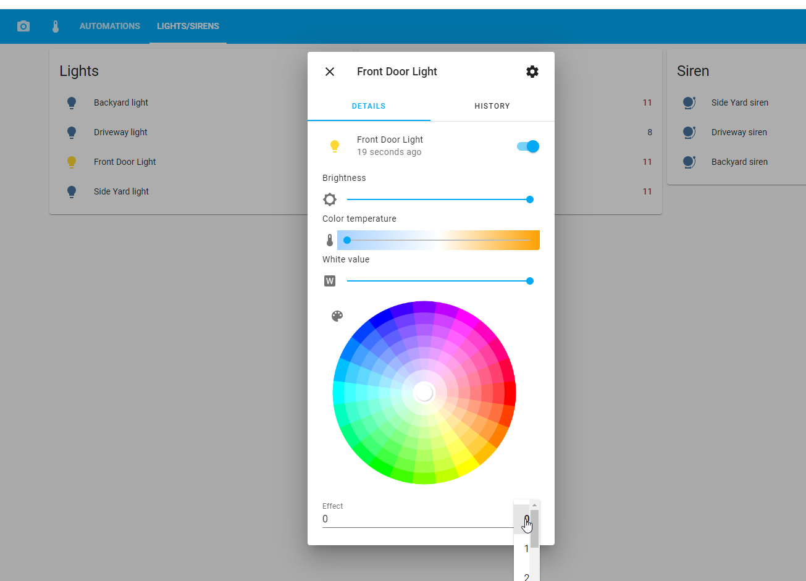Click the Side Yard siren icon
The height and width of the screenshot is (581, 806).
point(689,102)
